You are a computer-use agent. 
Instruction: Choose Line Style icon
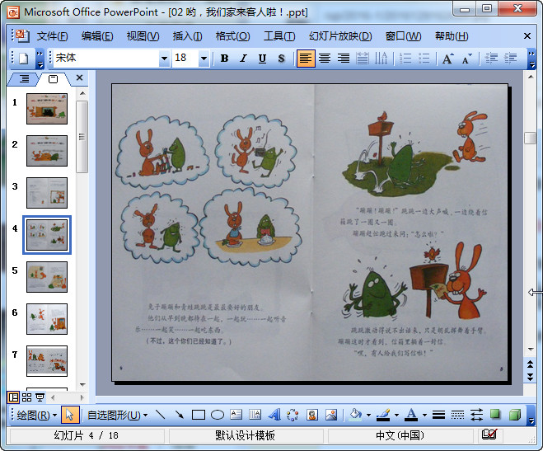pos(438,415)
